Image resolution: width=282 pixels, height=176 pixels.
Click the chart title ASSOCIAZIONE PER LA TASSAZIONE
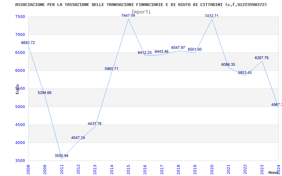141,5
